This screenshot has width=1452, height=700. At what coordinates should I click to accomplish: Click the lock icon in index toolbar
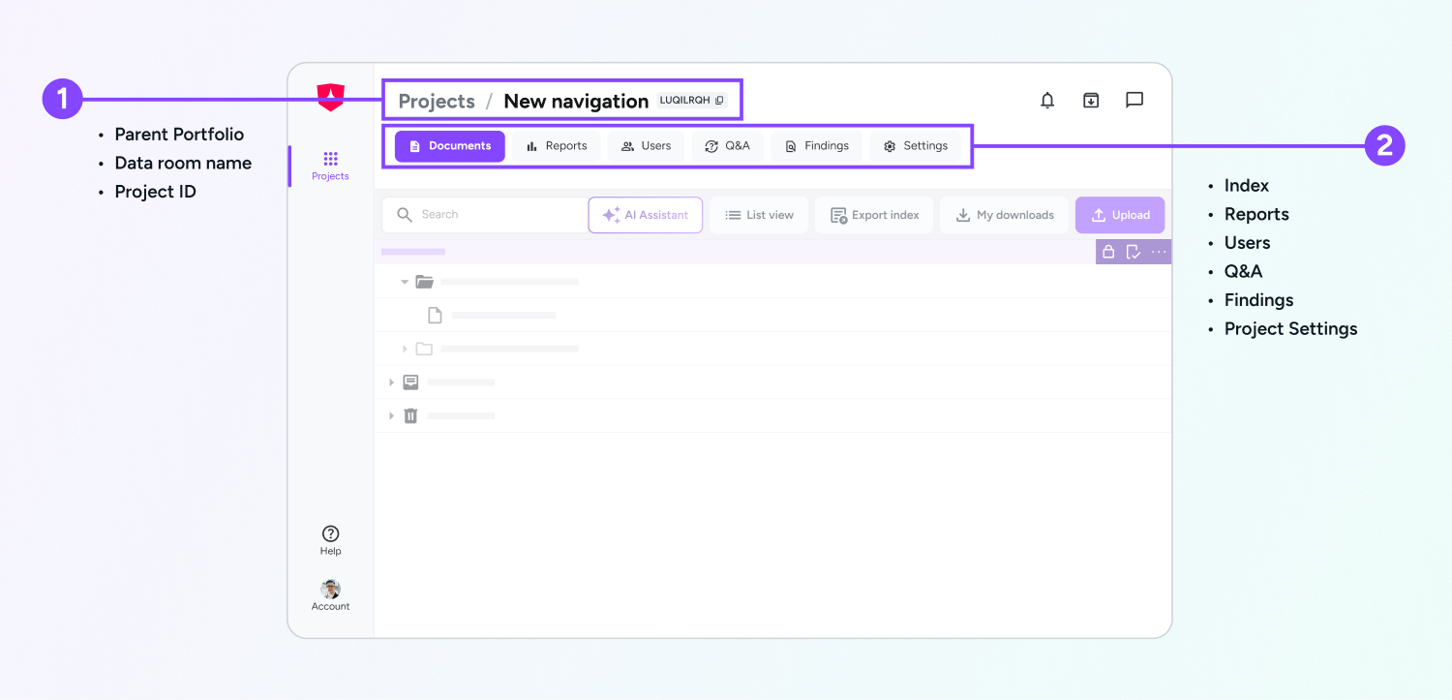[x=1109, y=252]
